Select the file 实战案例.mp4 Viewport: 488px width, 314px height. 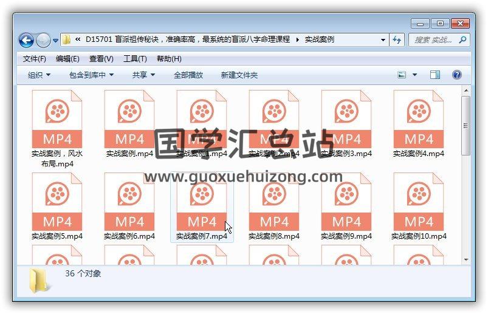point(129,124)
